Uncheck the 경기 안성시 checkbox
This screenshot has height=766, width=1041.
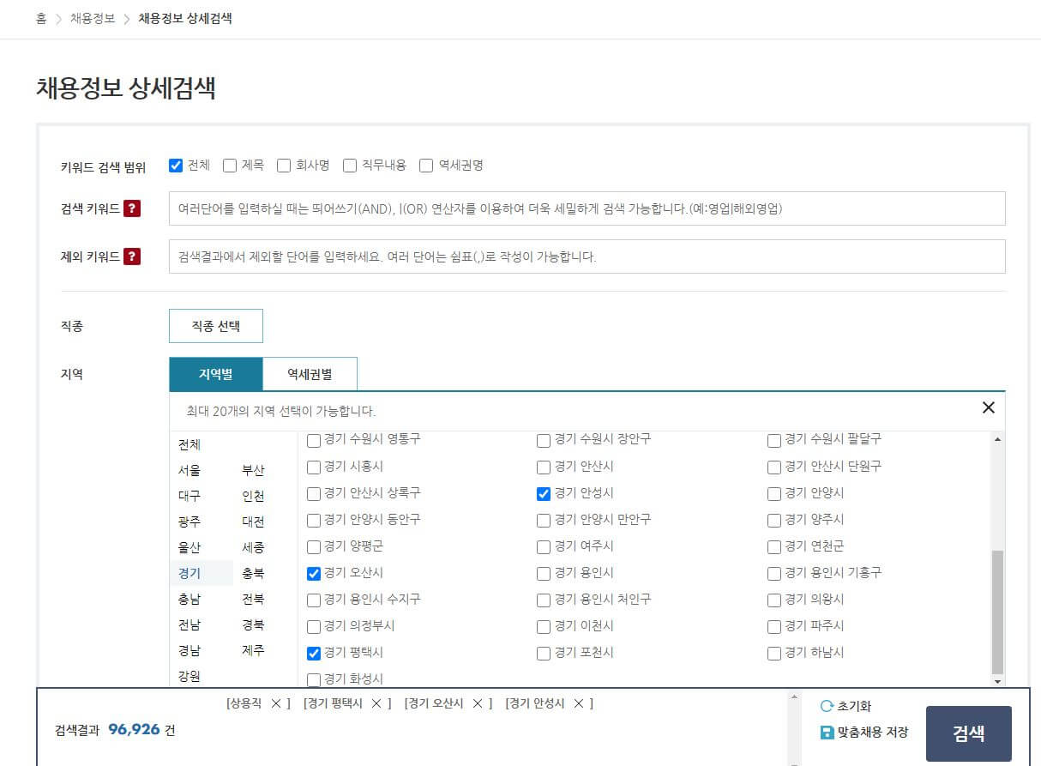(x=544, y=493)
